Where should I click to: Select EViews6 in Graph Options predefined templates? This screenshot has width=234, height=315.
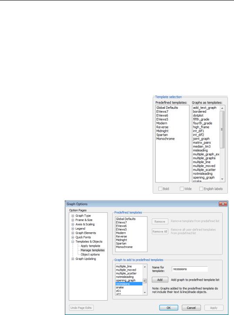coord(121,226)
